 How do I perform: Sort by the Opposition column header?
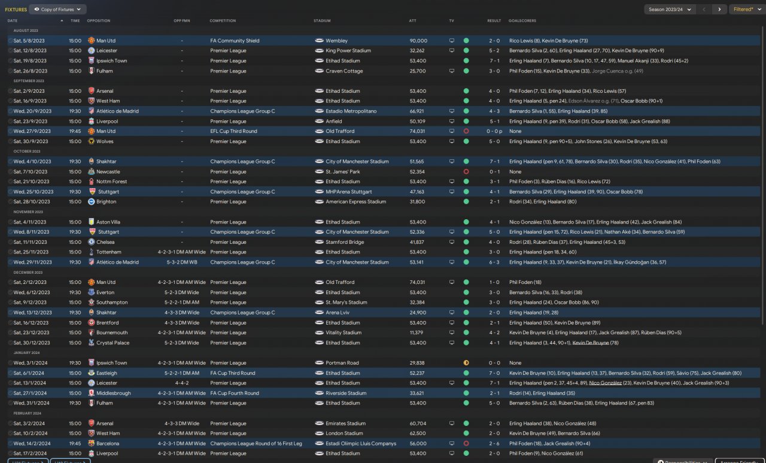coord(99,21)
